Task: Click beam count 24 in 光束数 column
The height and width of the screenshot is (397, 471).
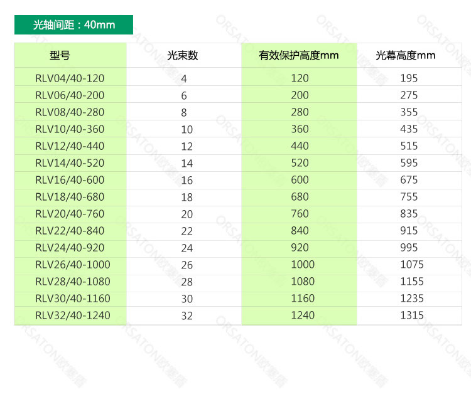Action: point(187,248)
